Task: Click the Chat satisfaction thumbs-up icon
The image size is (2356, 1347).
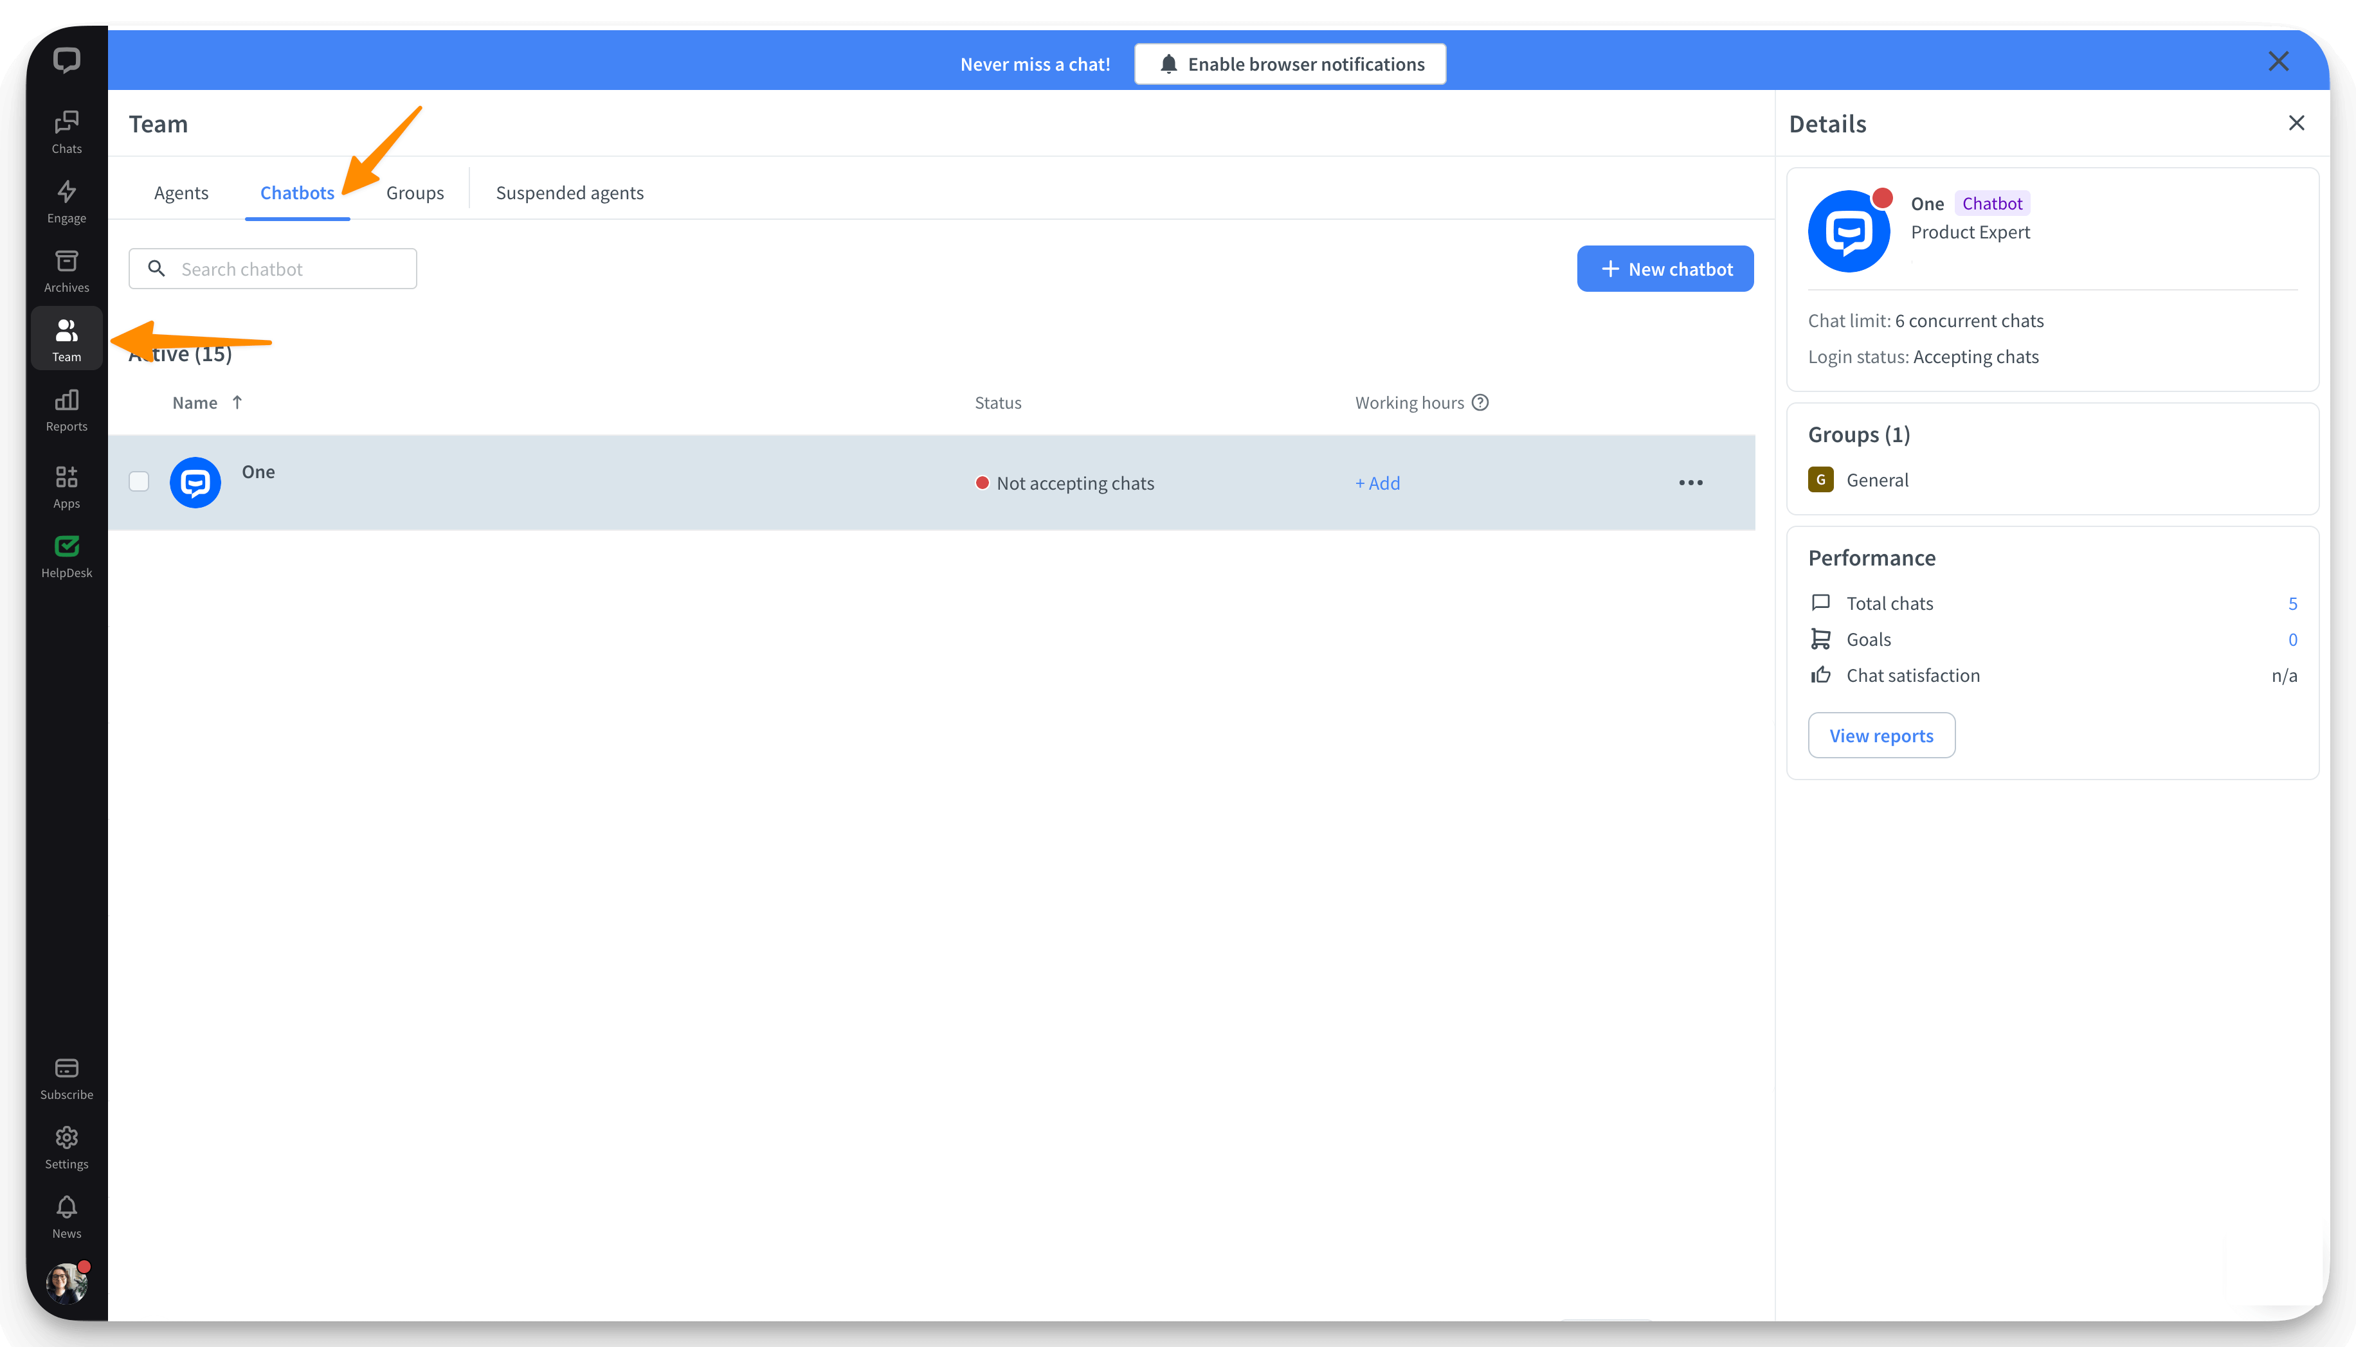Action: tap(1820, 675)
